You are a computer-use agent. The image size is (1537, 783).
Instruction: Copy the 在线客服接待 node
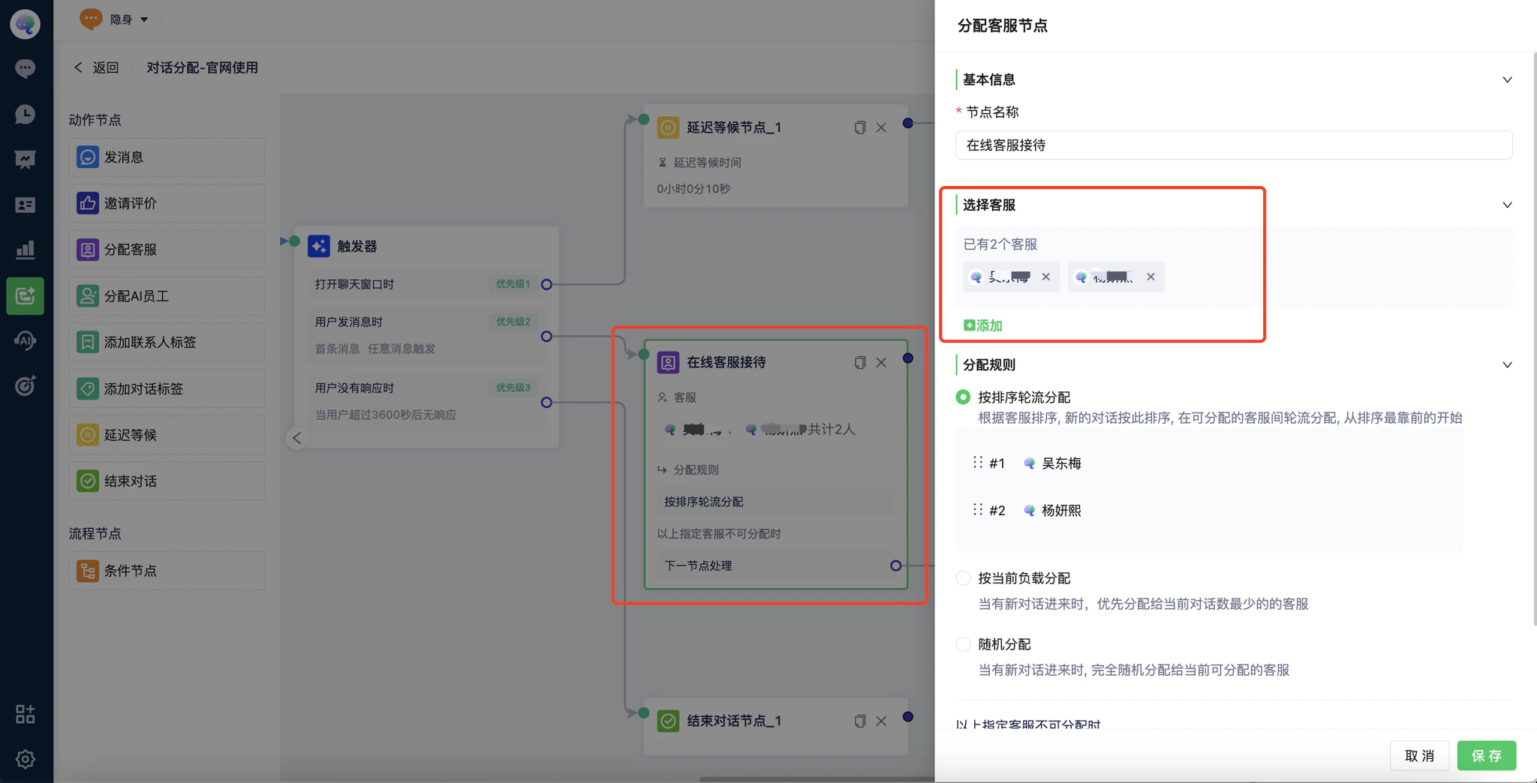860,362
